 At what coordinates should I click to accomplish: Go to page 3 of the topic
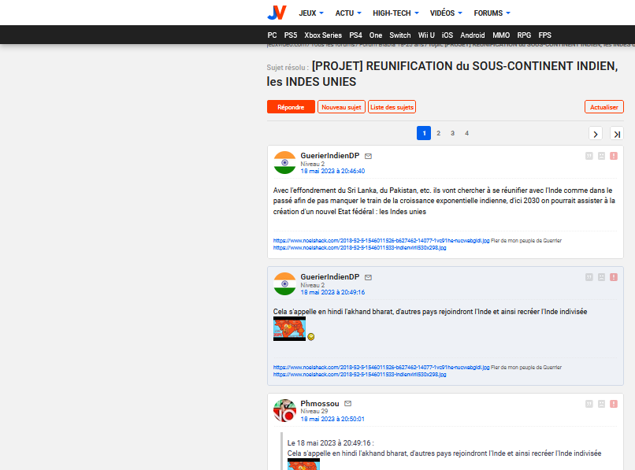pos(452,134)
